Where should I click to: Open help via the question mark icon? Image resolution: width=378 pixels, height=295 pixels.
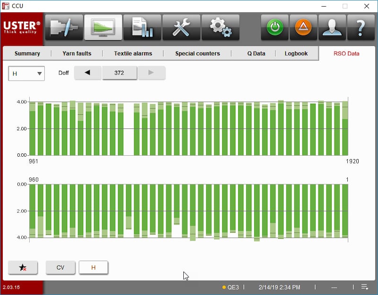[x=361, y=27]
